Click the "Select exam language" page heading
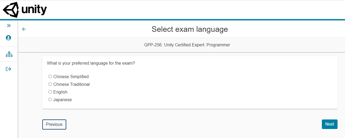The image size is (345, 138). pyautogui.click(x=190, y=29)
